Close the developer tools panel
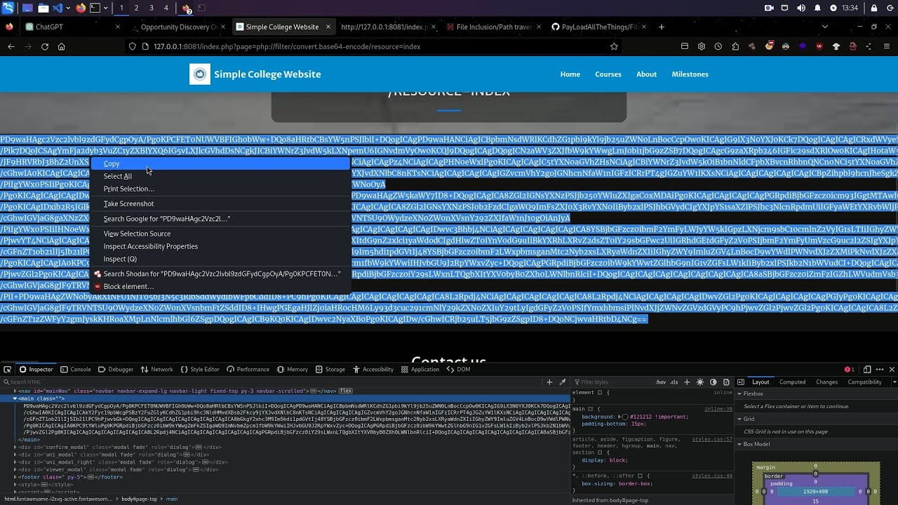The height and width of the screenshot is (505, 898). point(892,369)
